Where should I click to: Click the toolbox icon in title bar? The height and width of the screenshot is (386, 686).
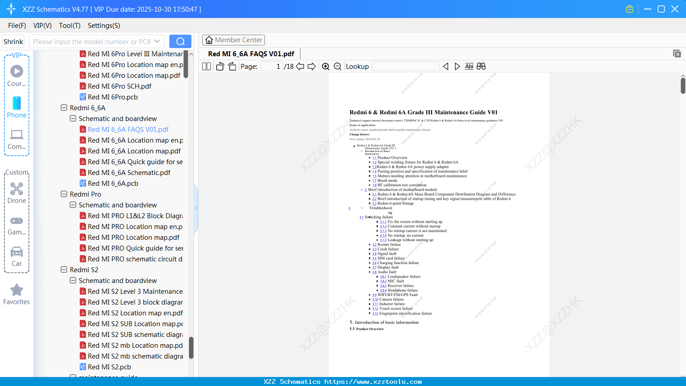630,9
